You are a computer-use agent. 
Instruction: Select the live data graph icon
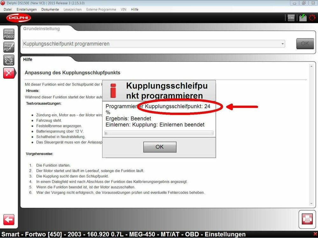pyautogui.click(x=9, y=60)
